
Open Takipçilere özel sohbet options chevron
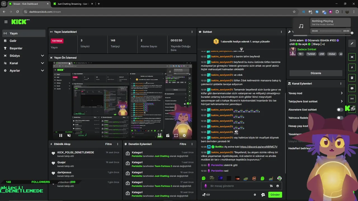[x=341, y=101]
